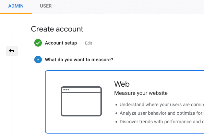The image size is (204, 138).
Task: Click 'Analyze user behavior and optimize' bullet
Action: [162, 113]
